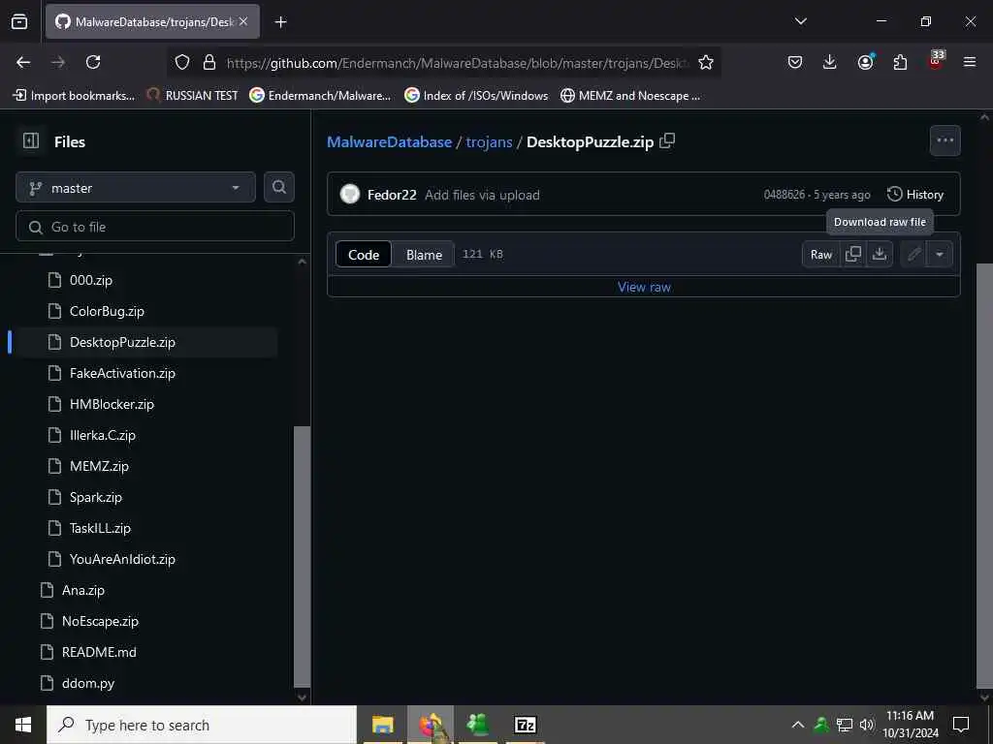Go back with the browser back arrow
The width and height of the screenshot is (993, 744).
click(23, 62)
